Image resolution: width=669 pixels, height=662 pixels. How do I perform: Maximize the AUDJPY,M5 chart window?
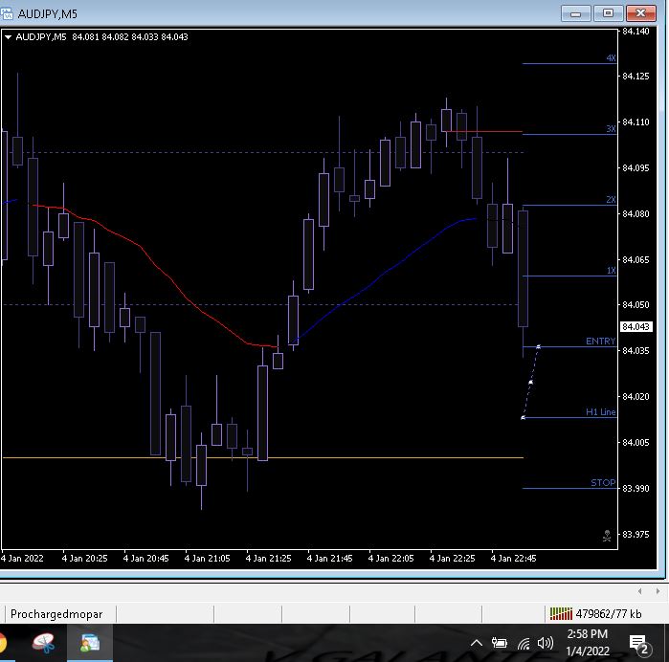coord(607,12)
